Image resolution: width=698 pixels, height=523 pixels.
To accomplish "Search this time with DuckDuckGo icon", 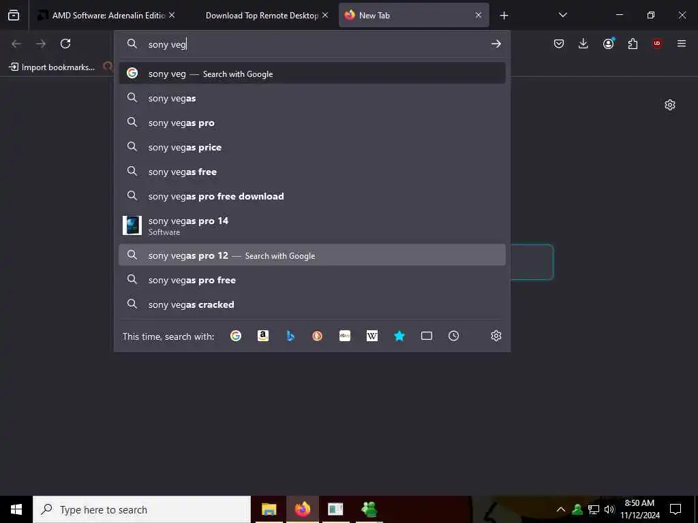I will (x=318, y=336).
